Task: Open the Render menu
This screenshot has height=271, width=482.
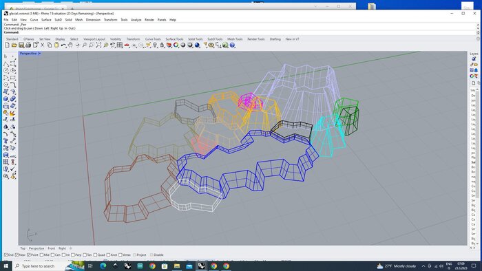Action: (x=149, y=20)
